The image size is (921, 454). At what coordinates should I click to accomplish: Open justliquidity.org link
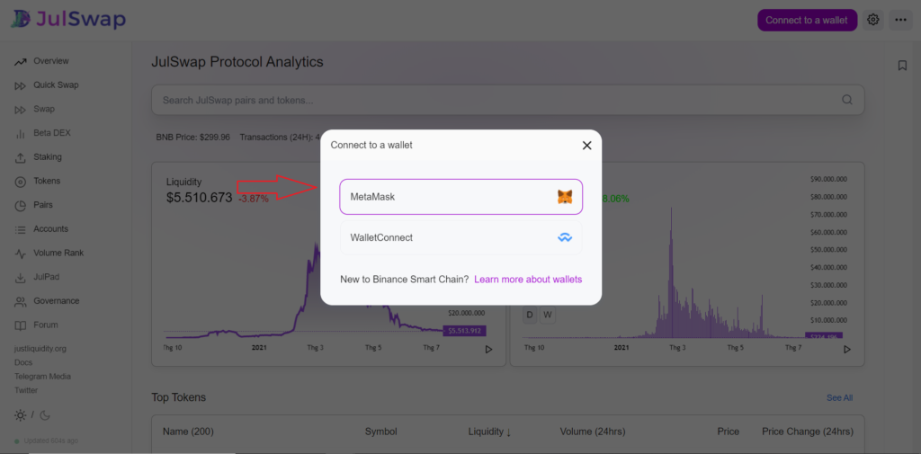coord(40,349)
